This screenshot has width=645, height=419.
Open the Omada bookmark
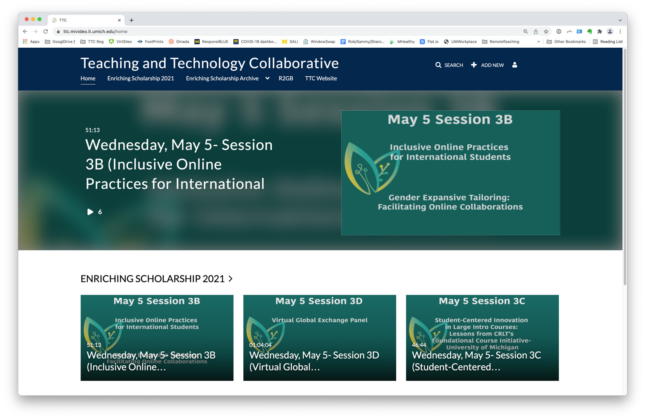tap(179, 42)
